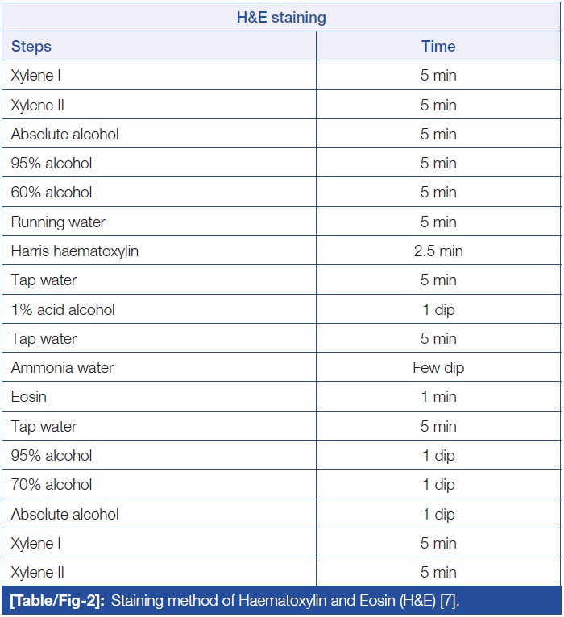This screenshot has height=617, width=564.
Task: Click the 2.5 min time value
Action: pyautogui.click(x=438, y=251)
